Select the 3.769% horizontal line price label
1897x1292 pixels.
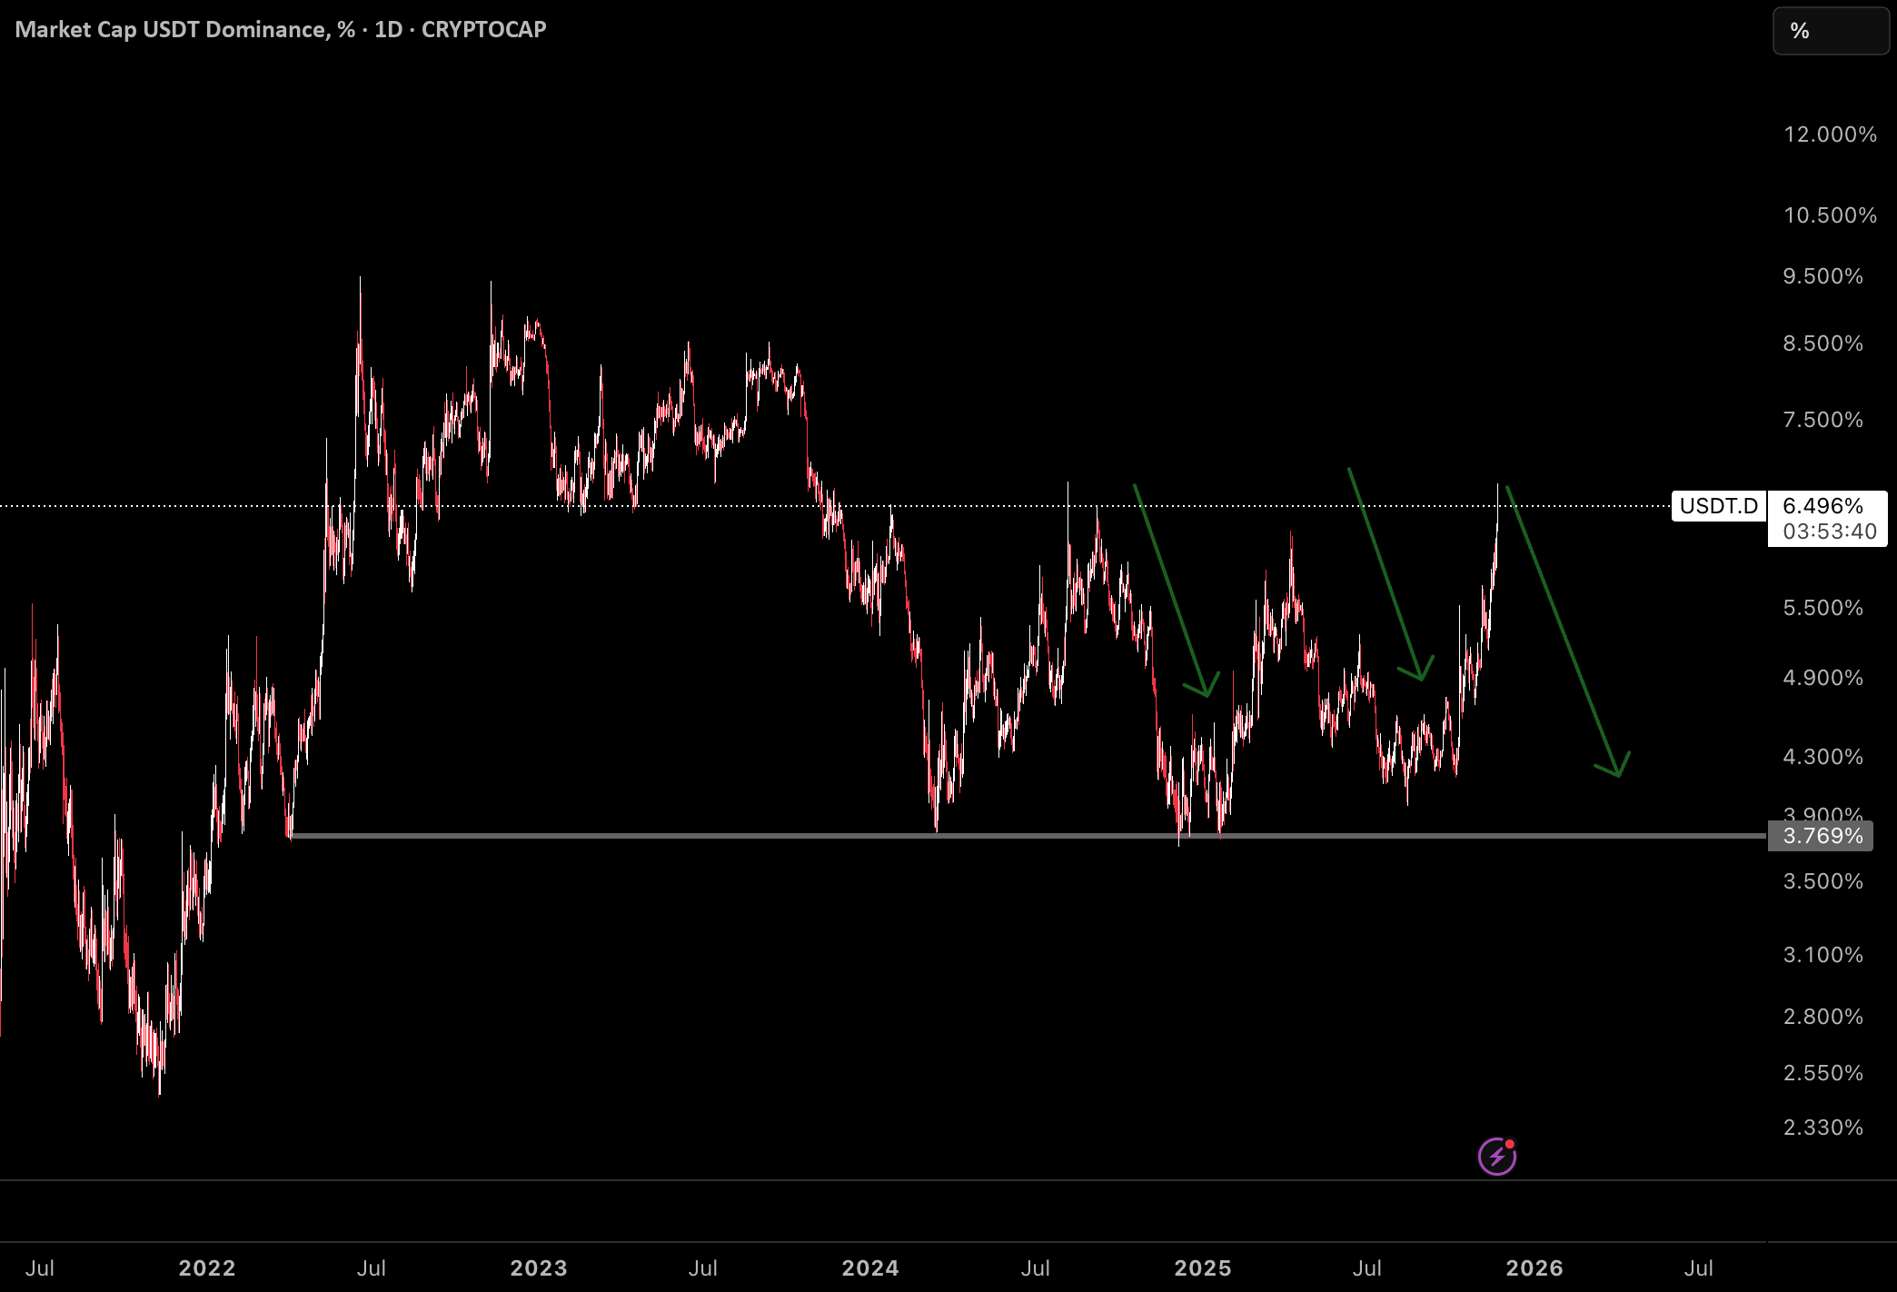[x=1821, y=836]
